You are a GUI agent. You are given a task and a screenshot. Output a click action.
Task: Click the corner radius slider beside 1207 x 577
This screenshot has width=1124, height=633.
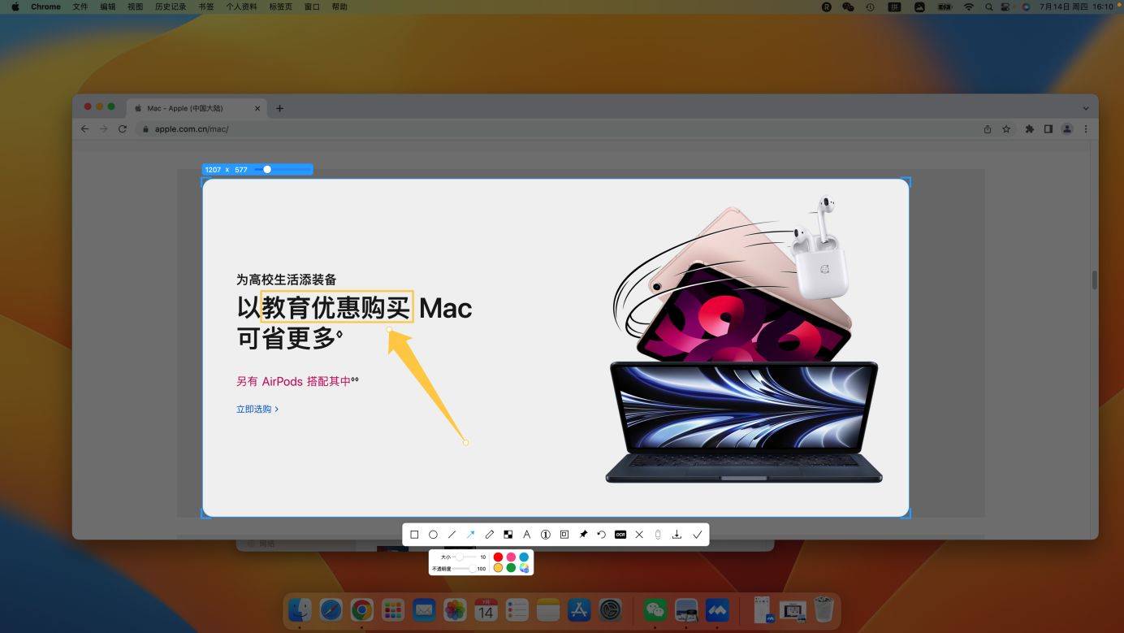click(x=281, y=170)
